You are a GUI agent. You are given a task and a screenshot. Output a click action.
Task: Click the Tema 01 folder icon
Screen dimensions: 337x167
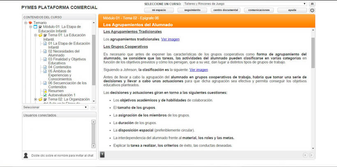tap(40, 35)
